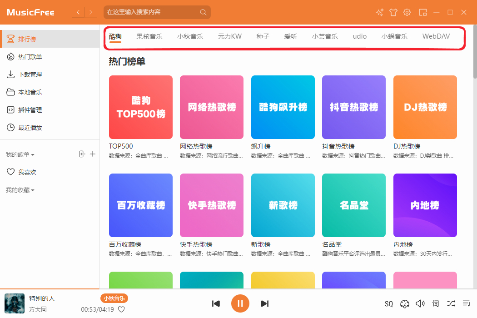Change sound quality via the SQ button
This screenshot has width=477, height=318.
[x=389, y=304]
